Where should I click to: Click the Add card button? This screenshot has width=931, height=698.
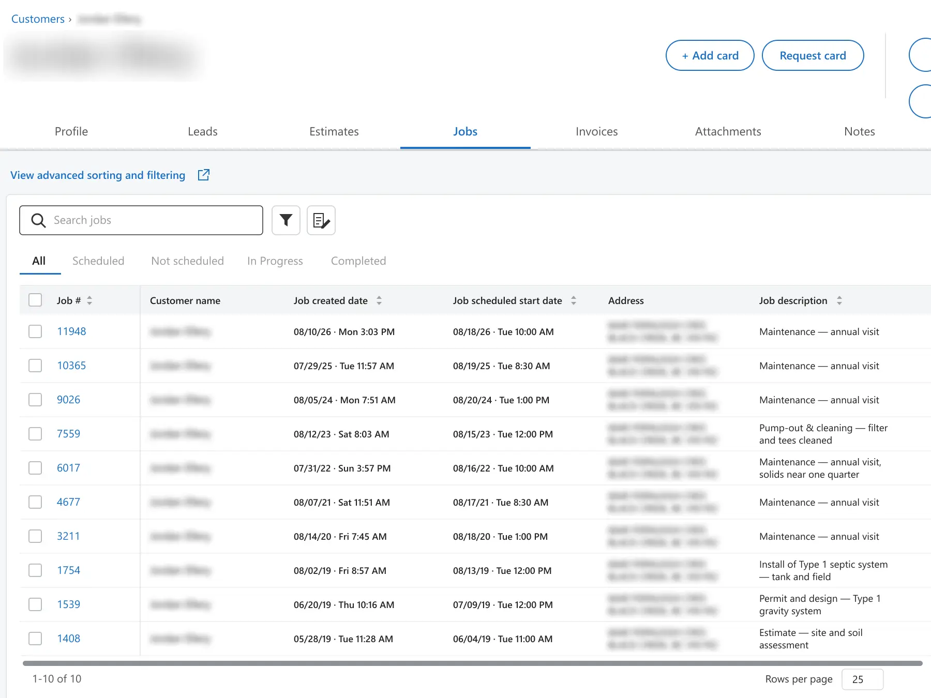(710, 55)
